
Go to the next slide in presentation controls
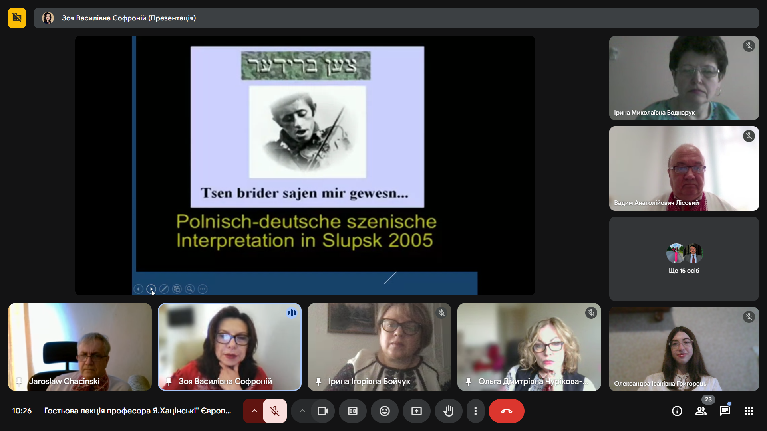tap(151, 289)
